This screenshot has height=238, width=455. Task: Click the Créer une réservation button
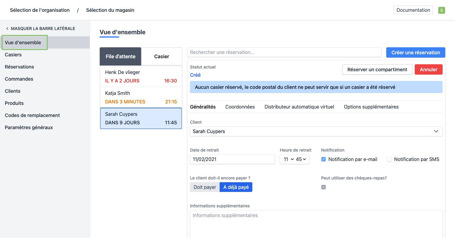click(415, 52)
